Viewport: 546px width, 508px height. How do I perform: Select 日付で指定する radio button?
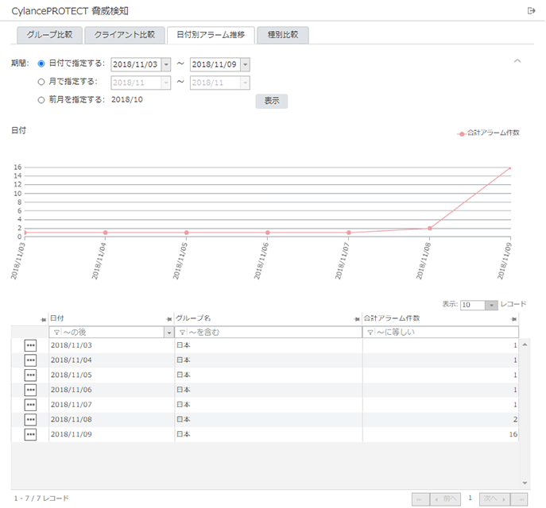[x=41, y=63]
